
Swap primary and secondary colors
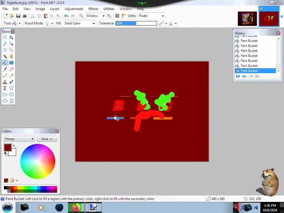pyautogui.click(x=14, y=145)
